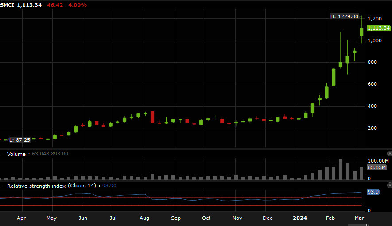This screenshot has height=226, width=392.
Task: Close the Volume indicator panel
Action: click(389, 153)
